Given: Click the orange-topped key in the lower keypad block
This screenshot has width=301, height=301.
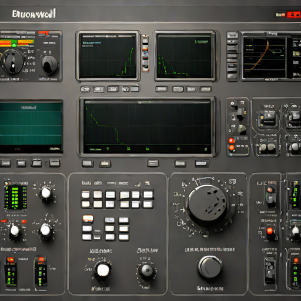Looking at the screenshot, I should coord(88,219).
